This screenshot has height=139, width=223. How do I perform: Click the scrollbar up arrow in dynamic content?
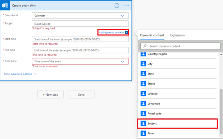pos(221,54)
